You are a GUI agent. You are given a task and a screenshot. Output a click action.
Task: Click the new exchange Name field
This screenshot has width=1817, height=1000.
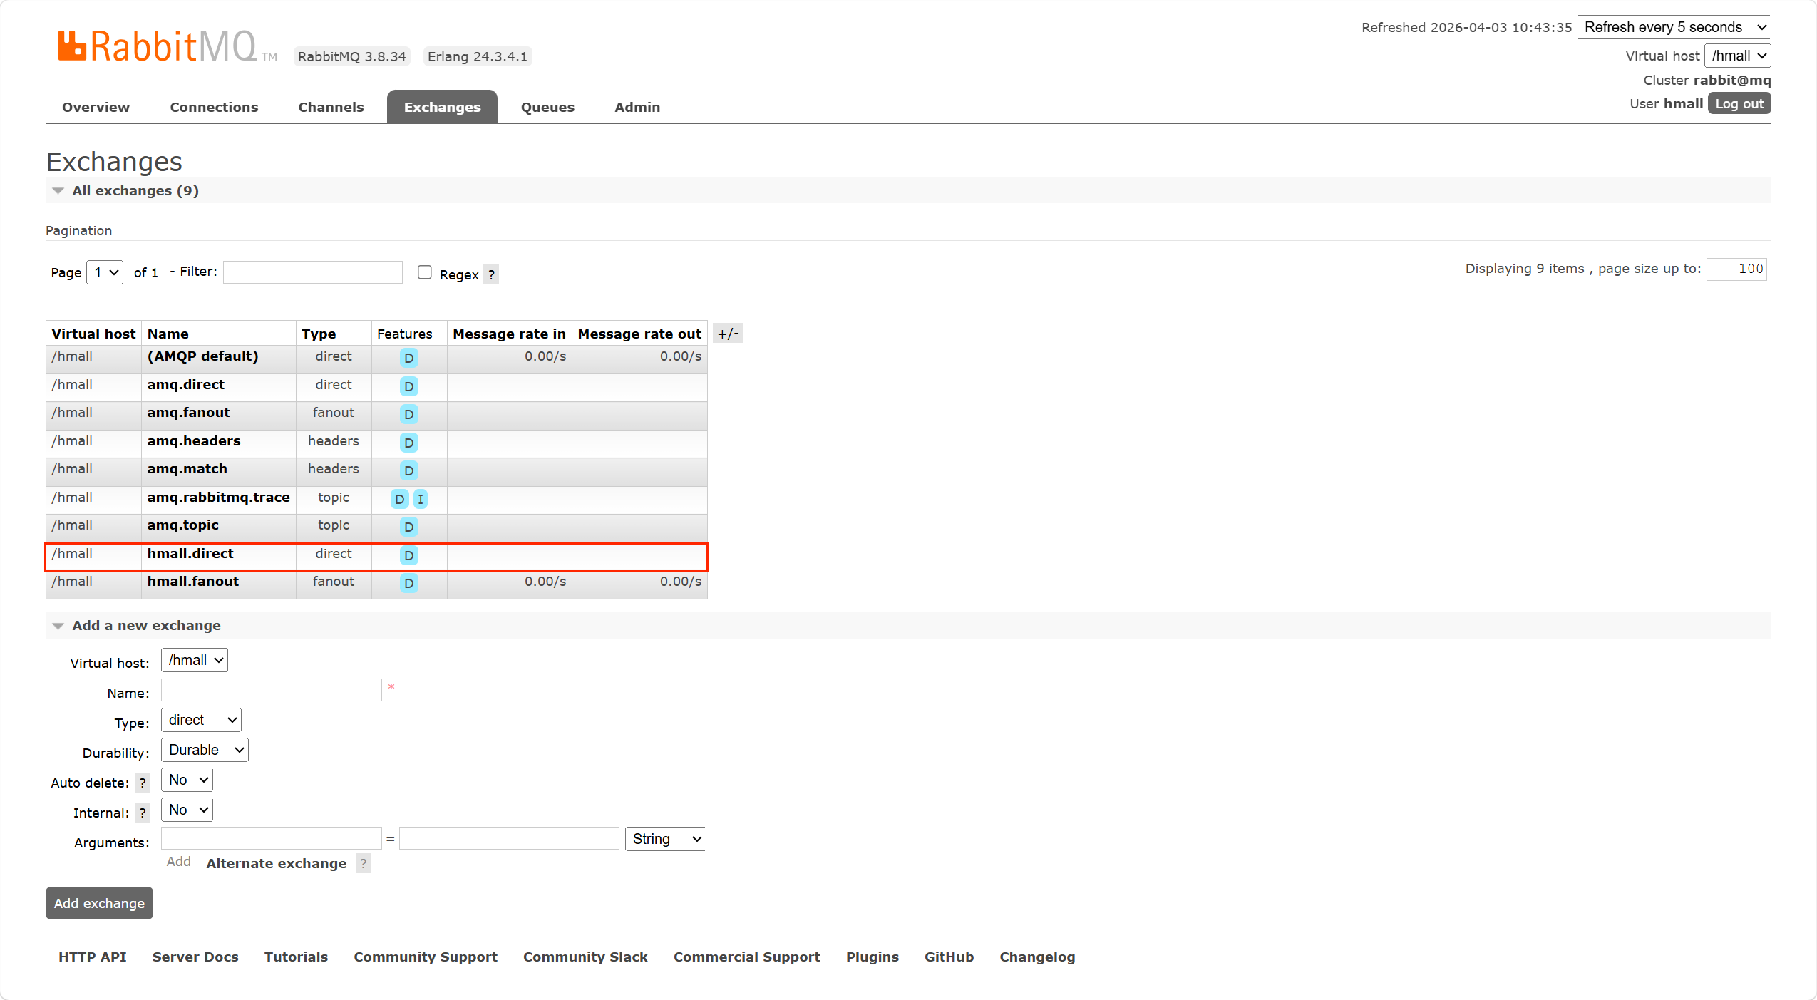coord(272,690)
